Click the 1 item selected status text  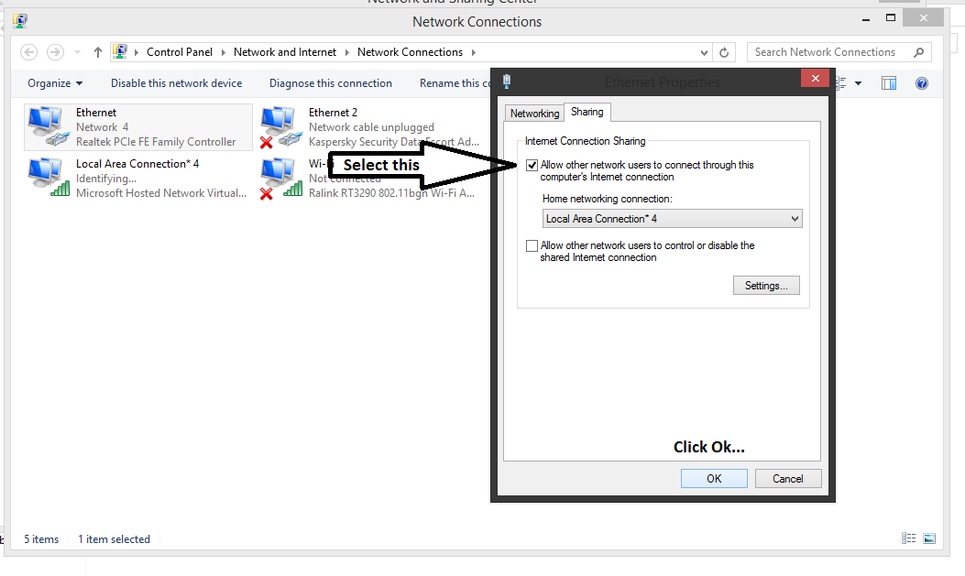click(114, 539)
